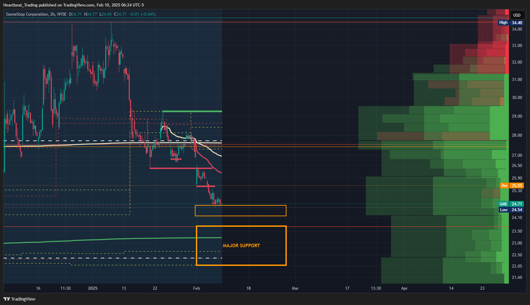Click the 'Mar' month time axis label
The height and width of the screenshot is (305, 530).
[x=295, y=288]
